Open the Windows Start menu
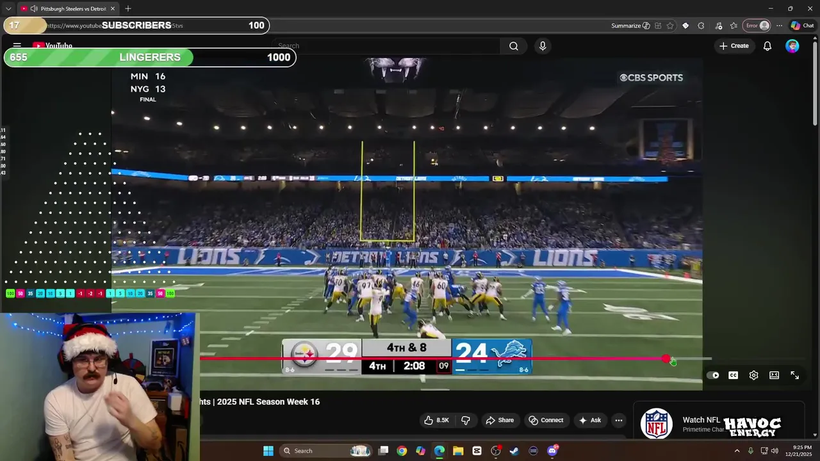The height and width of the screenshot is (461, 820). coord(268,451)
